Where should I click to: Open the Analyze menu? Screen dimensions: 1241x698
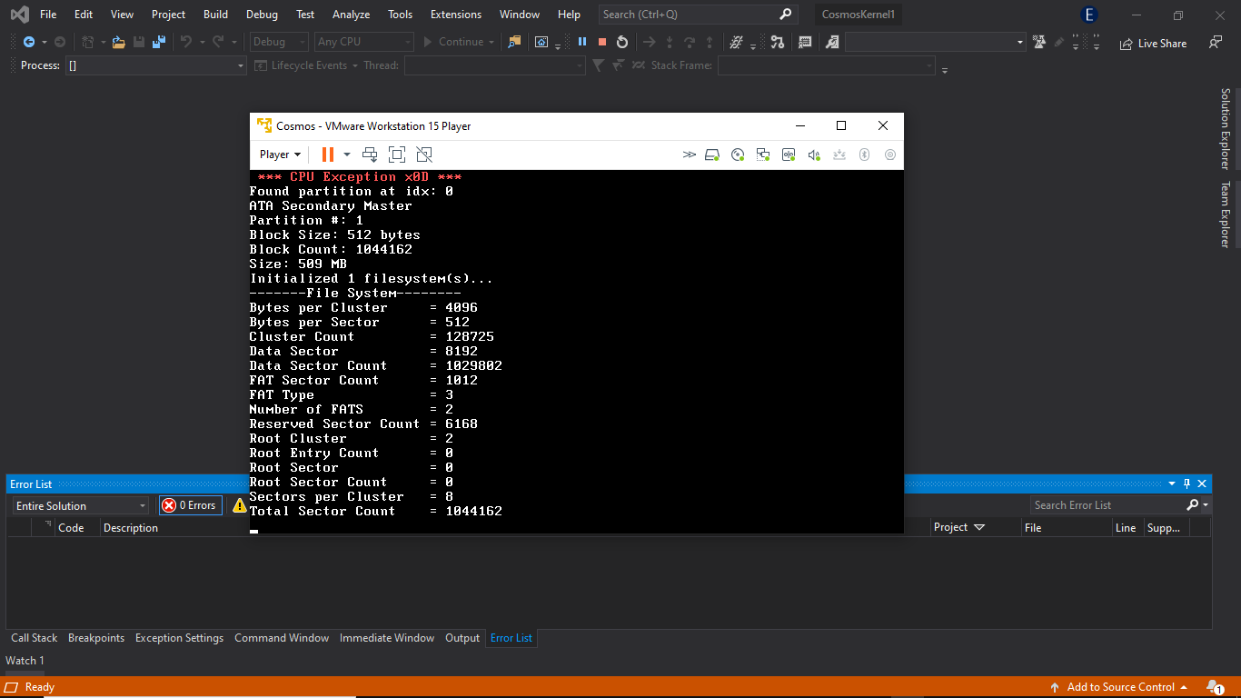351,15
